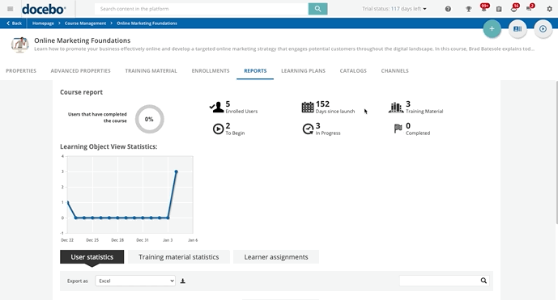Screen dimensions: 558x300
Task: Switch to the Training Material tab
Action: coord(151,70)
